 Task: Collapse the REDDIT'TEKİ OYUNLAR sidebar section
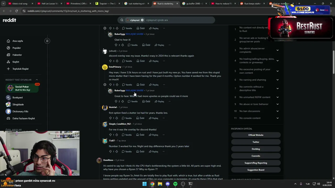[x=37, y=80]
